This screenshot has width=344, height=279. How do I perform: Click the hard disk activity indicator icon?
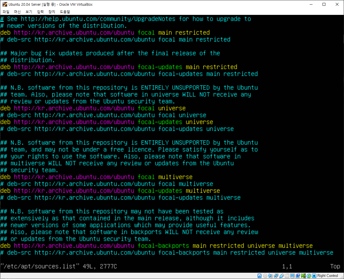coord(260,276)
